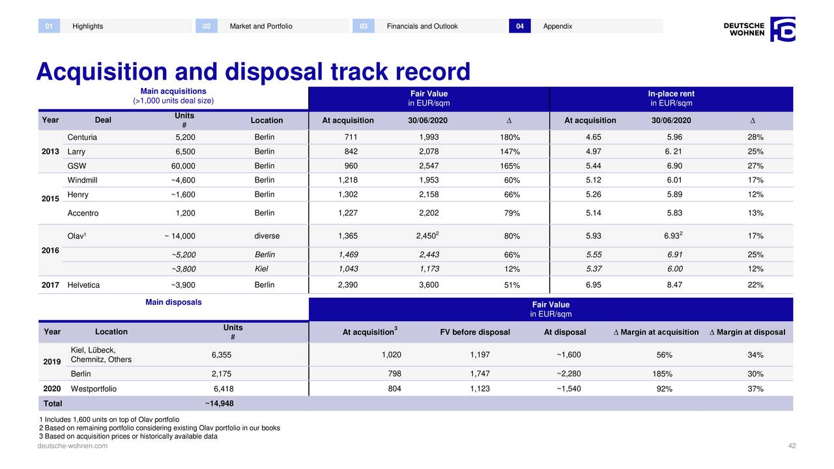Select the 04 Appendix tab
This screenshot has width=834, height=469.
tap(586, 26)
